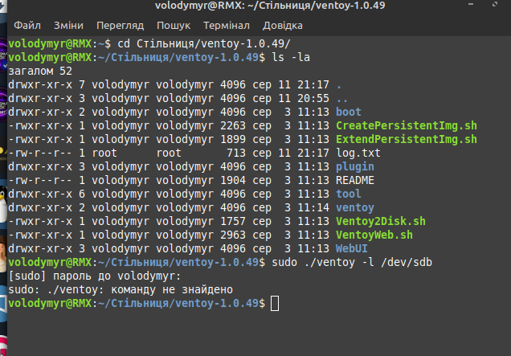The width and height of the screenshot is (511, 356).
Task: Open the Довідка menu
Action: (283, 26)
